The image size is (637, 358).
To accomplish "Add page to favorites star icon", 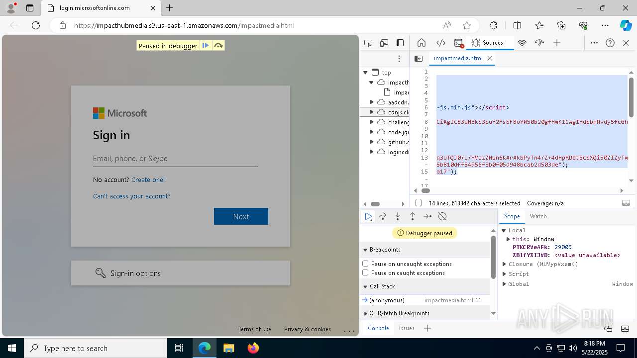I will coord(466,25).
